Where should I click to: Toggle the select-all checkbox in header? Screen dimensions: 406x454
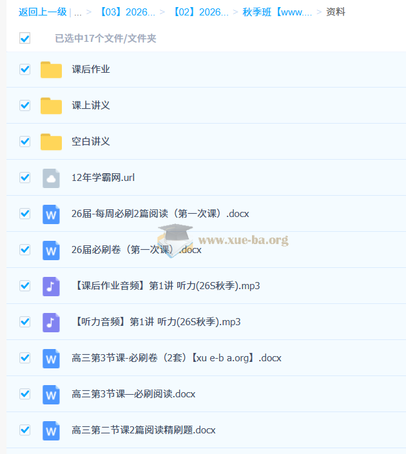tap(25, 39)
